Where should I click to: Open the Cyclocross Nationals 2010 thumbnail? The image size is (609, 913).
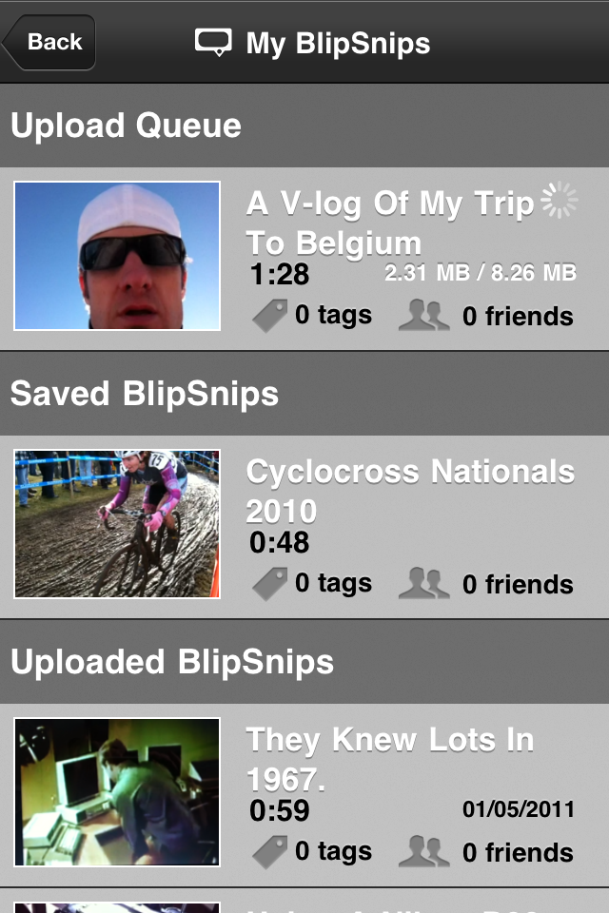click(117, 524)
